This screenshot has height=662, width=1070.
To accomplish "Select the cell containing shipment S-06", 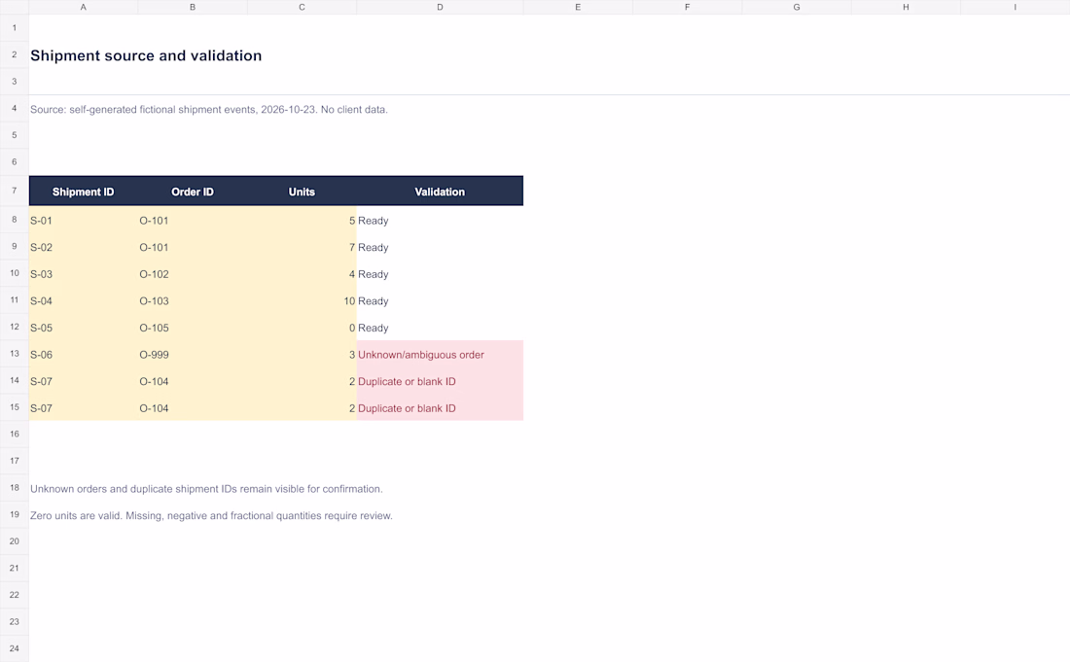I will click(84, 355).
